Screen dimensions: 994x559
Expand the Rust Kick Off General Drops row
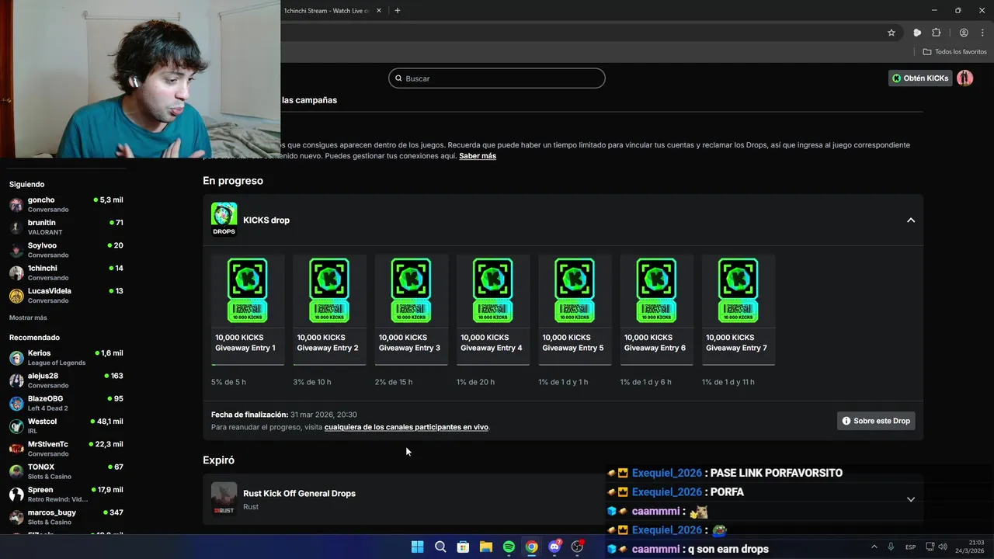click(x=911, y=499)
